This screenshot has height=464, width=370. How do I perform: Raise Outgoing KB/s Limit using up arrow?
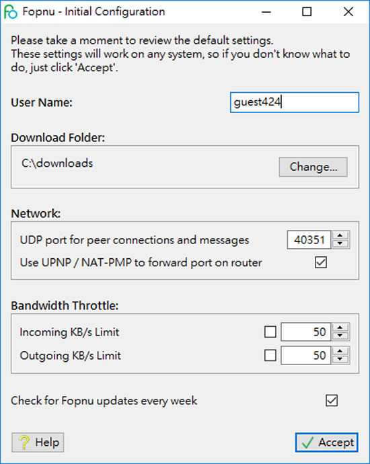point(340,351)
